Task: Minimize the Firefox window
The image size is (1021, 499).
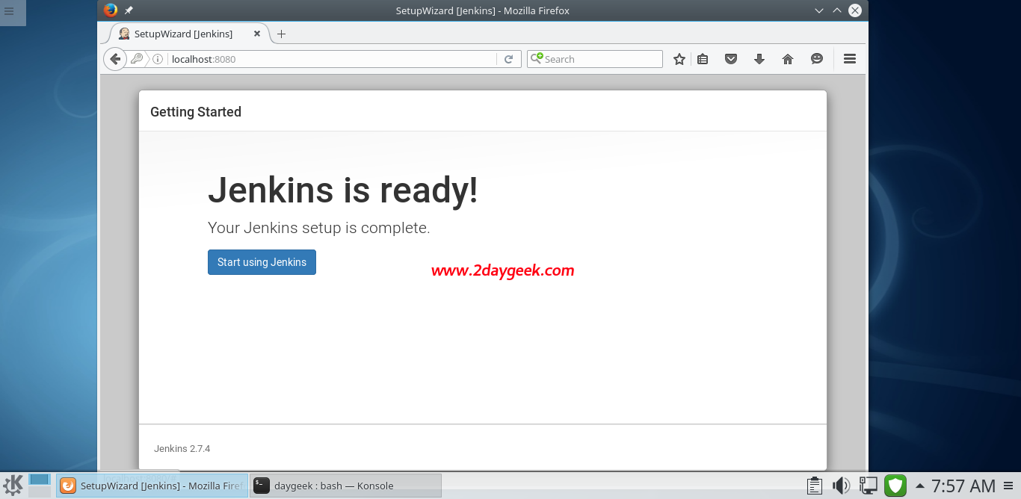Action: (820, 10)
